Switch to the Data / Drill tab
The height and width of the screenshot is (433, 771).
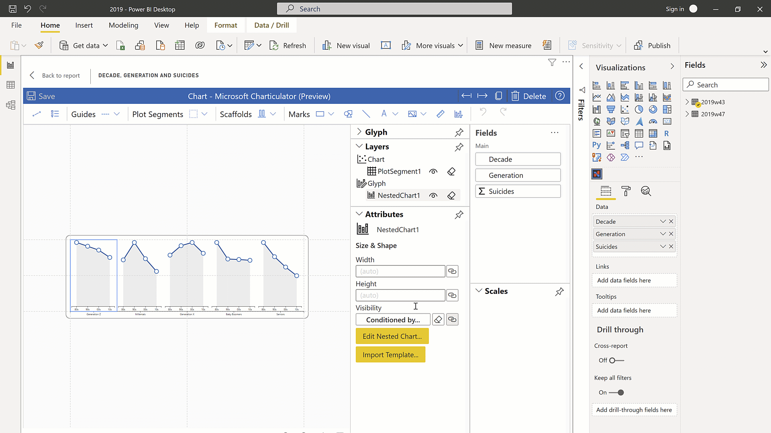[x=271, y=25]
